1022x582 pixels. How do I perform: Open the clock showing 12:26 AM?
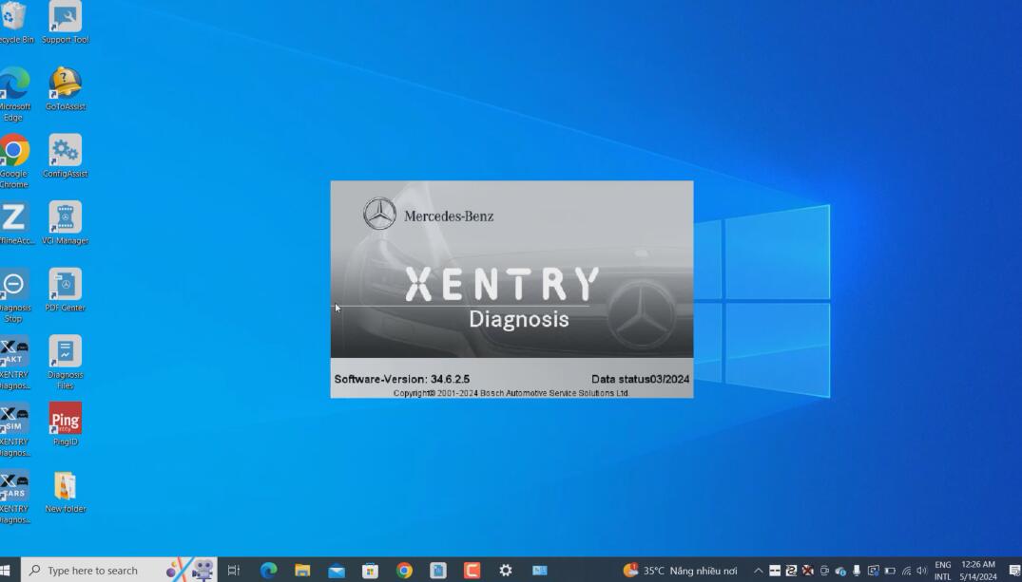pos(977,571)
